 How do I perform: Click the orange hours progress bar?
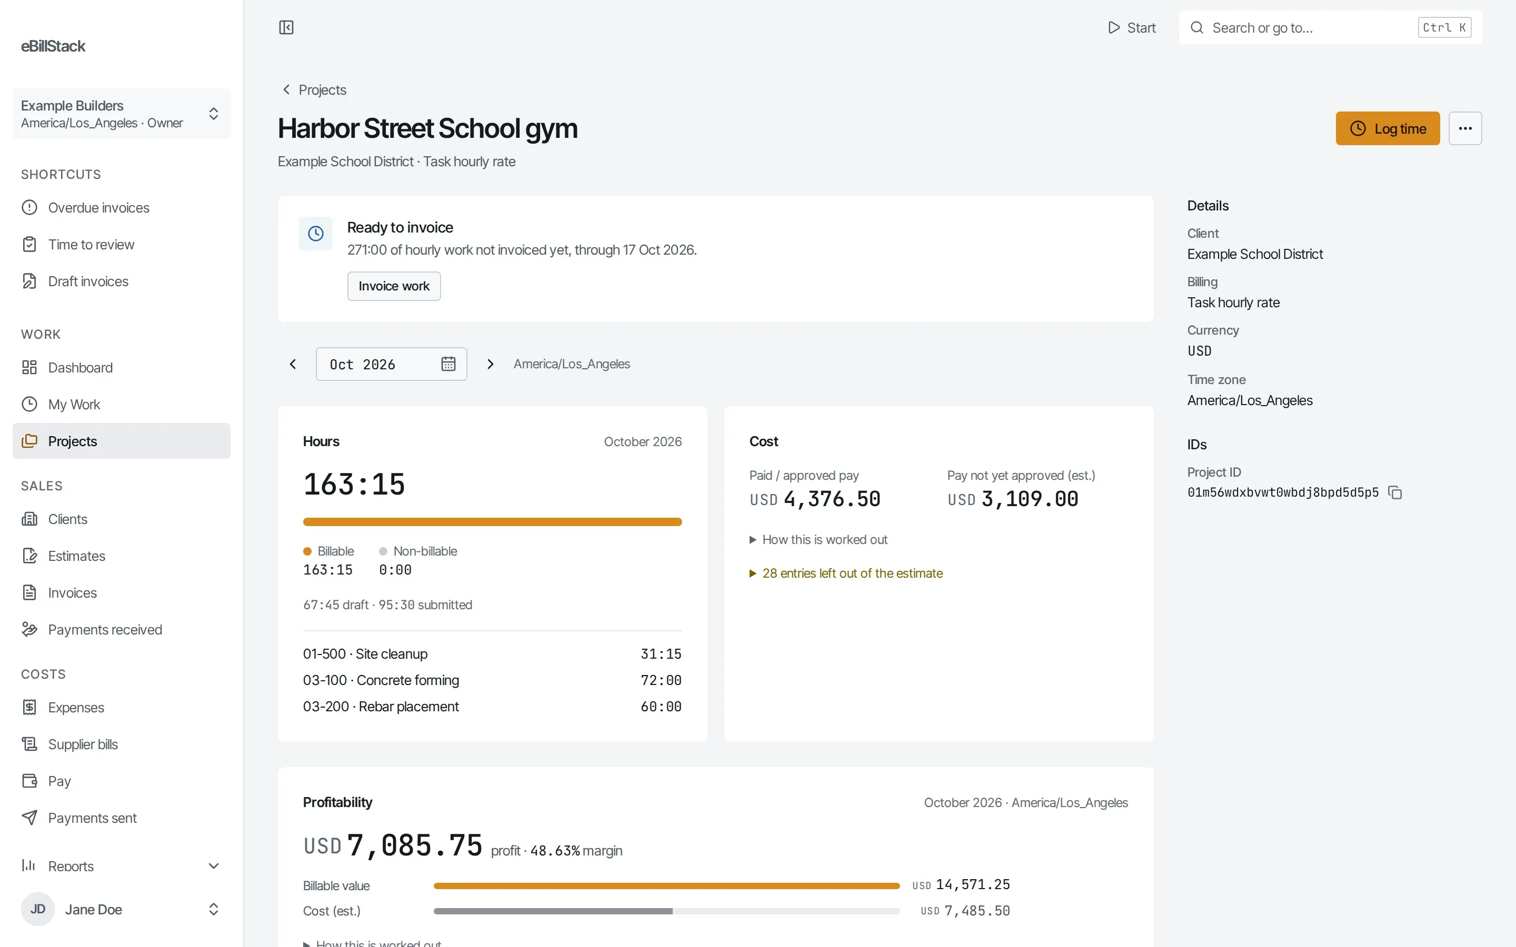tap(492, 522)
